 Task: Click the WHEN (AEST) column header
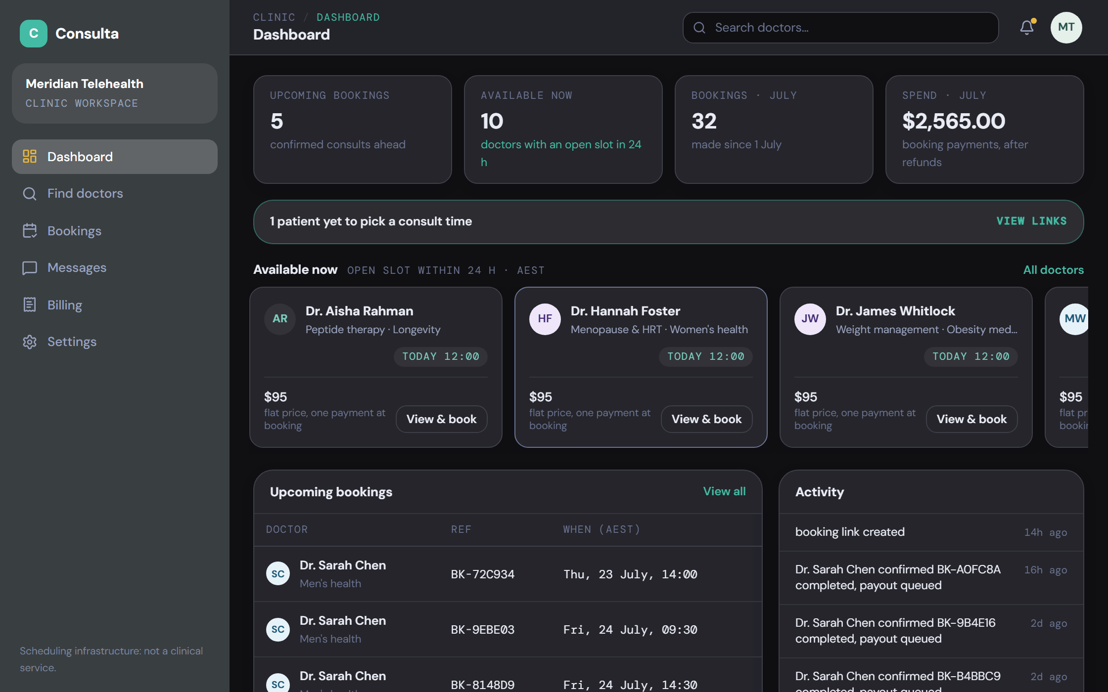coord(601,529)
